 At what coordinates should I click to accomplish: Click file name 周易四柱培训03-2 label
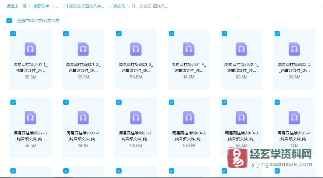coord(189,133)
